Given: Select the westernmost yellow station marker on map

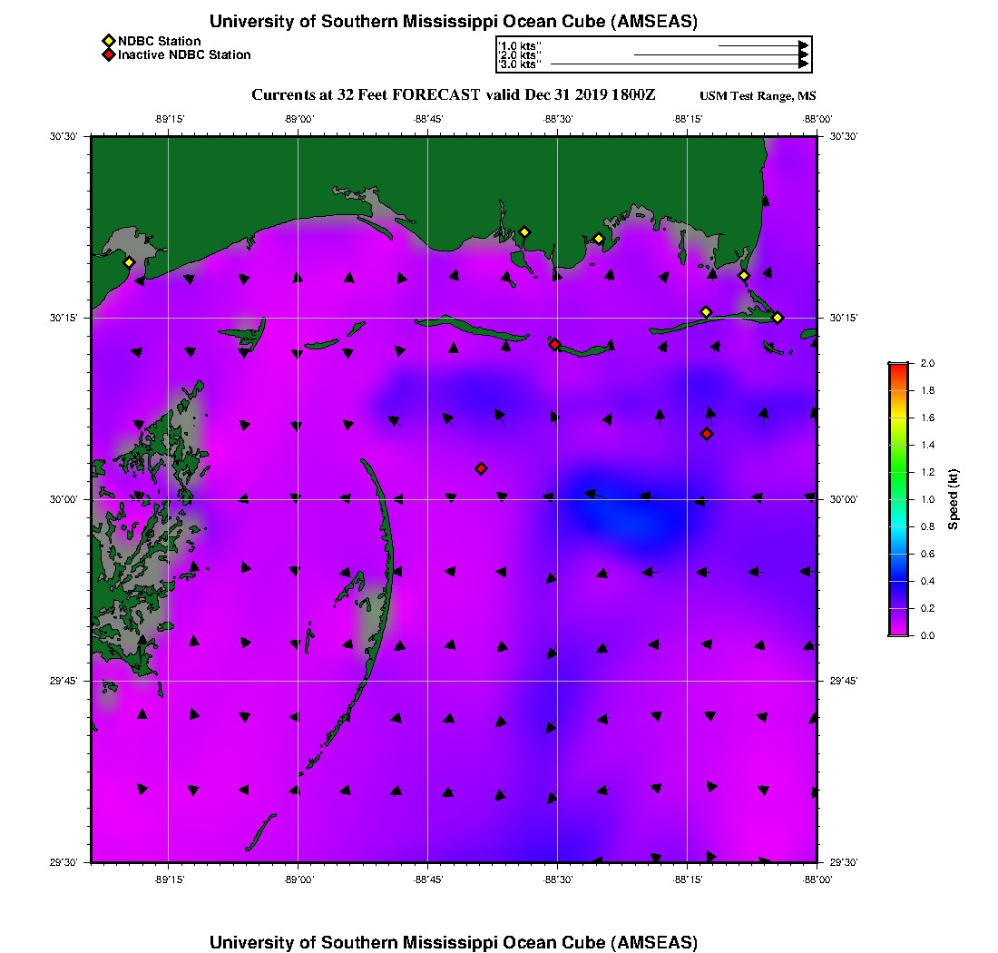Looking at the screenshot, I should click(129, 262).
